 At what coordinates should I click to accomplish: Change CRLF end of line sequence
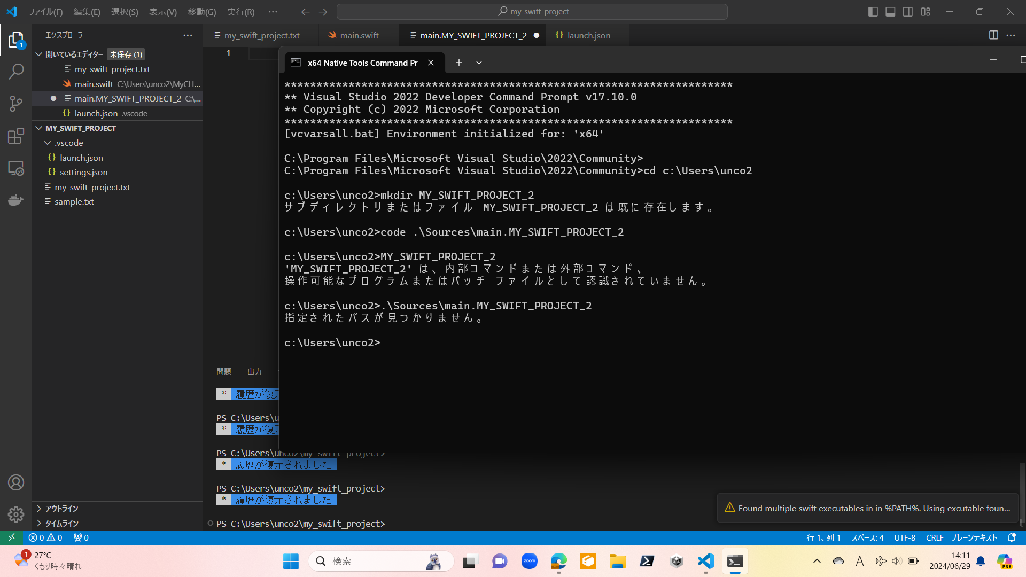click(x=935, y=537)
